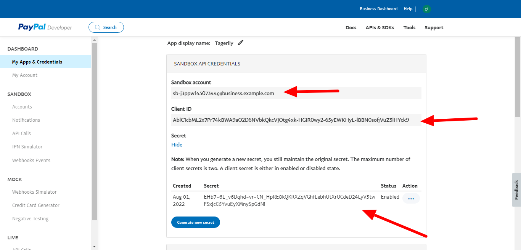Select the secret key text
Screen dimensions: 521x250
tap(289, 201)
